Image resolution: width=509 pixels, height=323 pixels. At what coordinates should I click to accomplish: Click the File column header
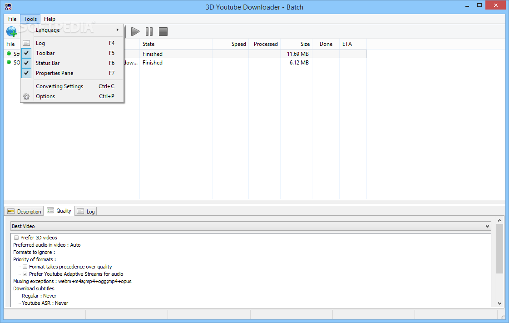pos(12,44)
